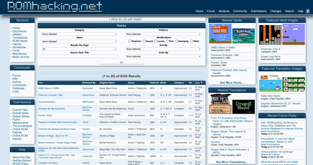Open The Scratchpad sidebar link
Screen dimensions: 313x165
[22, 126]
